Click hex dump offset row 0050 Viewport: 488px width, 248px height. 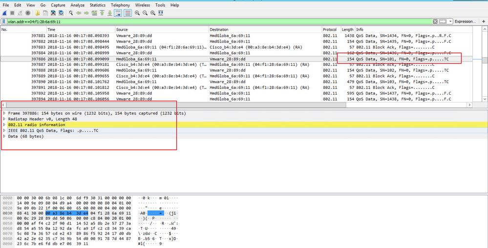point(7,224)
